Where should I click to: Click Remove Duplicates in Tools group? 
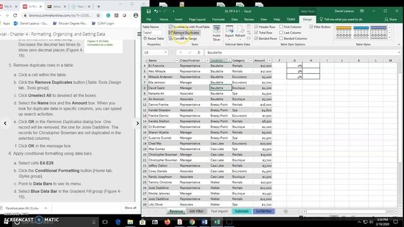pos(184,33)
